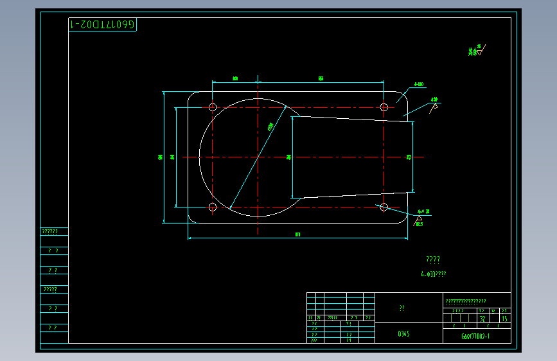This screenshot has width=557, height=361.
Task: Click the top-right horizontal dimension text above plate
Action: tap(321, 78)
